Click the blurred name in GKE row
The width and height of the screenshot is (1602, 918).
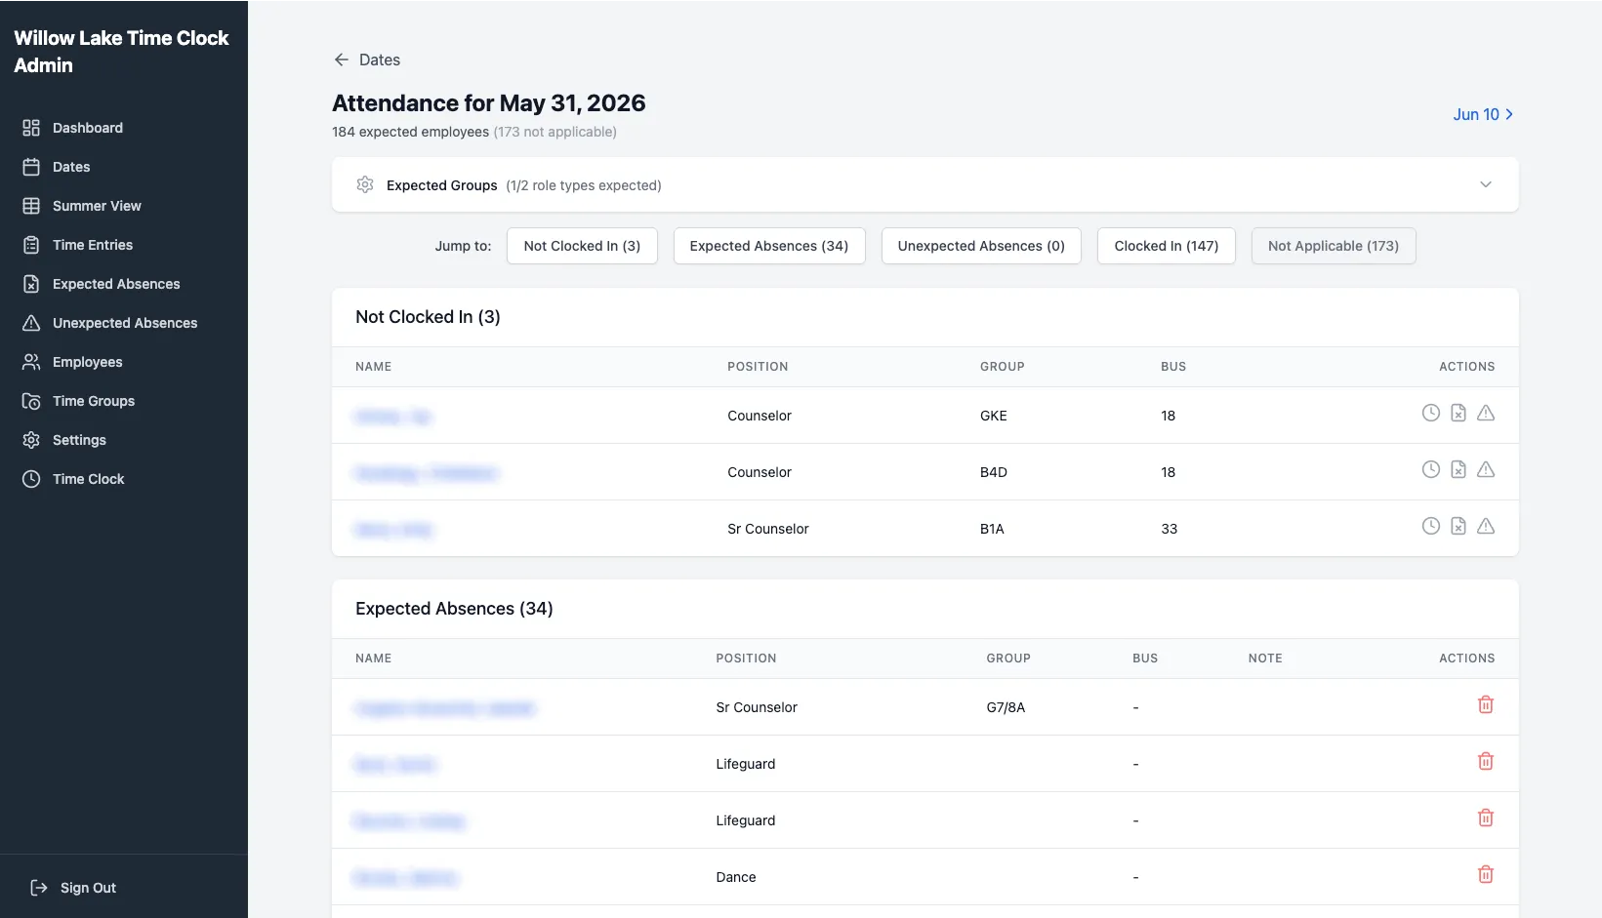(393, 417)
